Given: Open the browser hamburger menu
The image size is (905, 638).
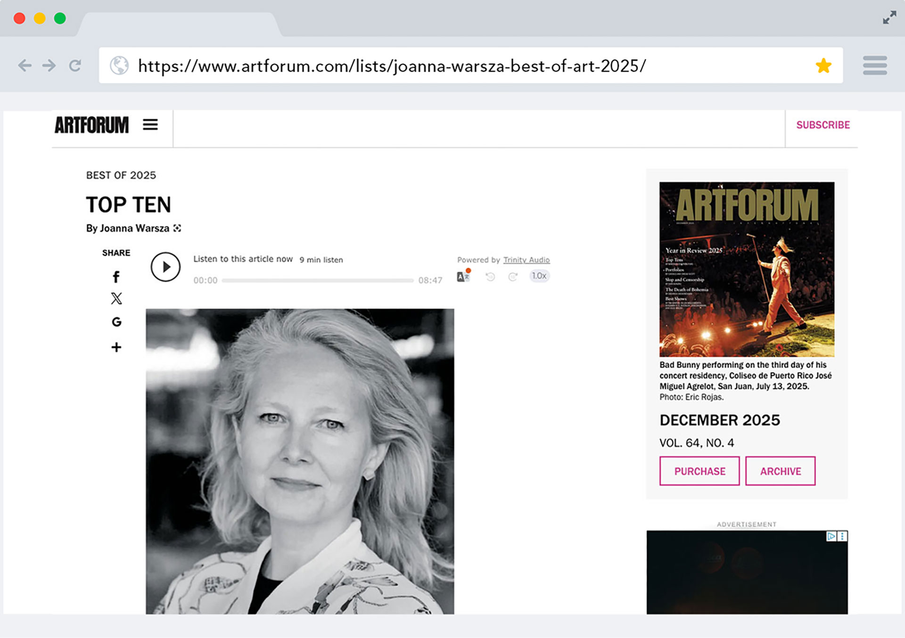Looking at the screenshot, I should pos(875,65).
